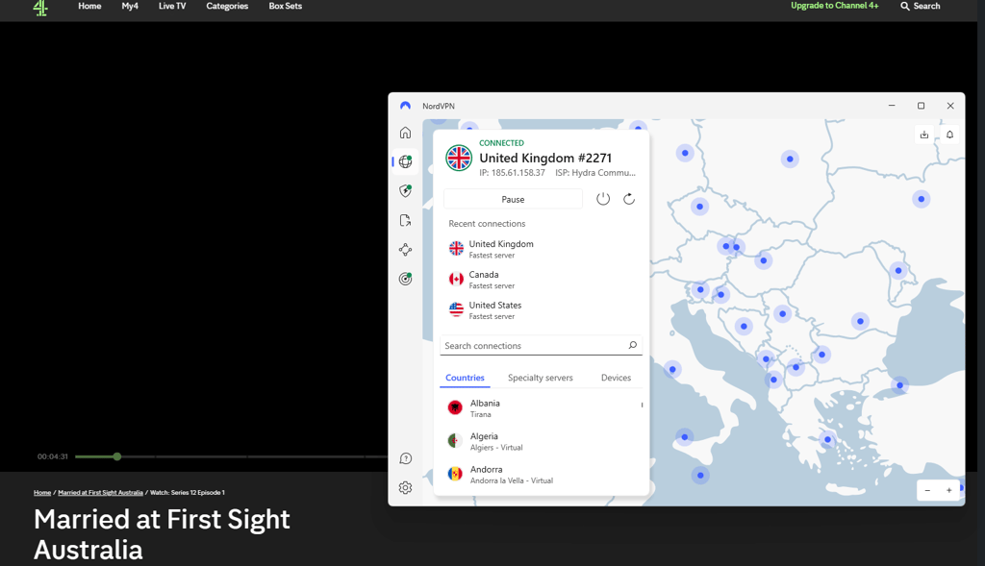
Task: Select Algeria Algiers - Virtual in country list
Action: click(541, 441)
